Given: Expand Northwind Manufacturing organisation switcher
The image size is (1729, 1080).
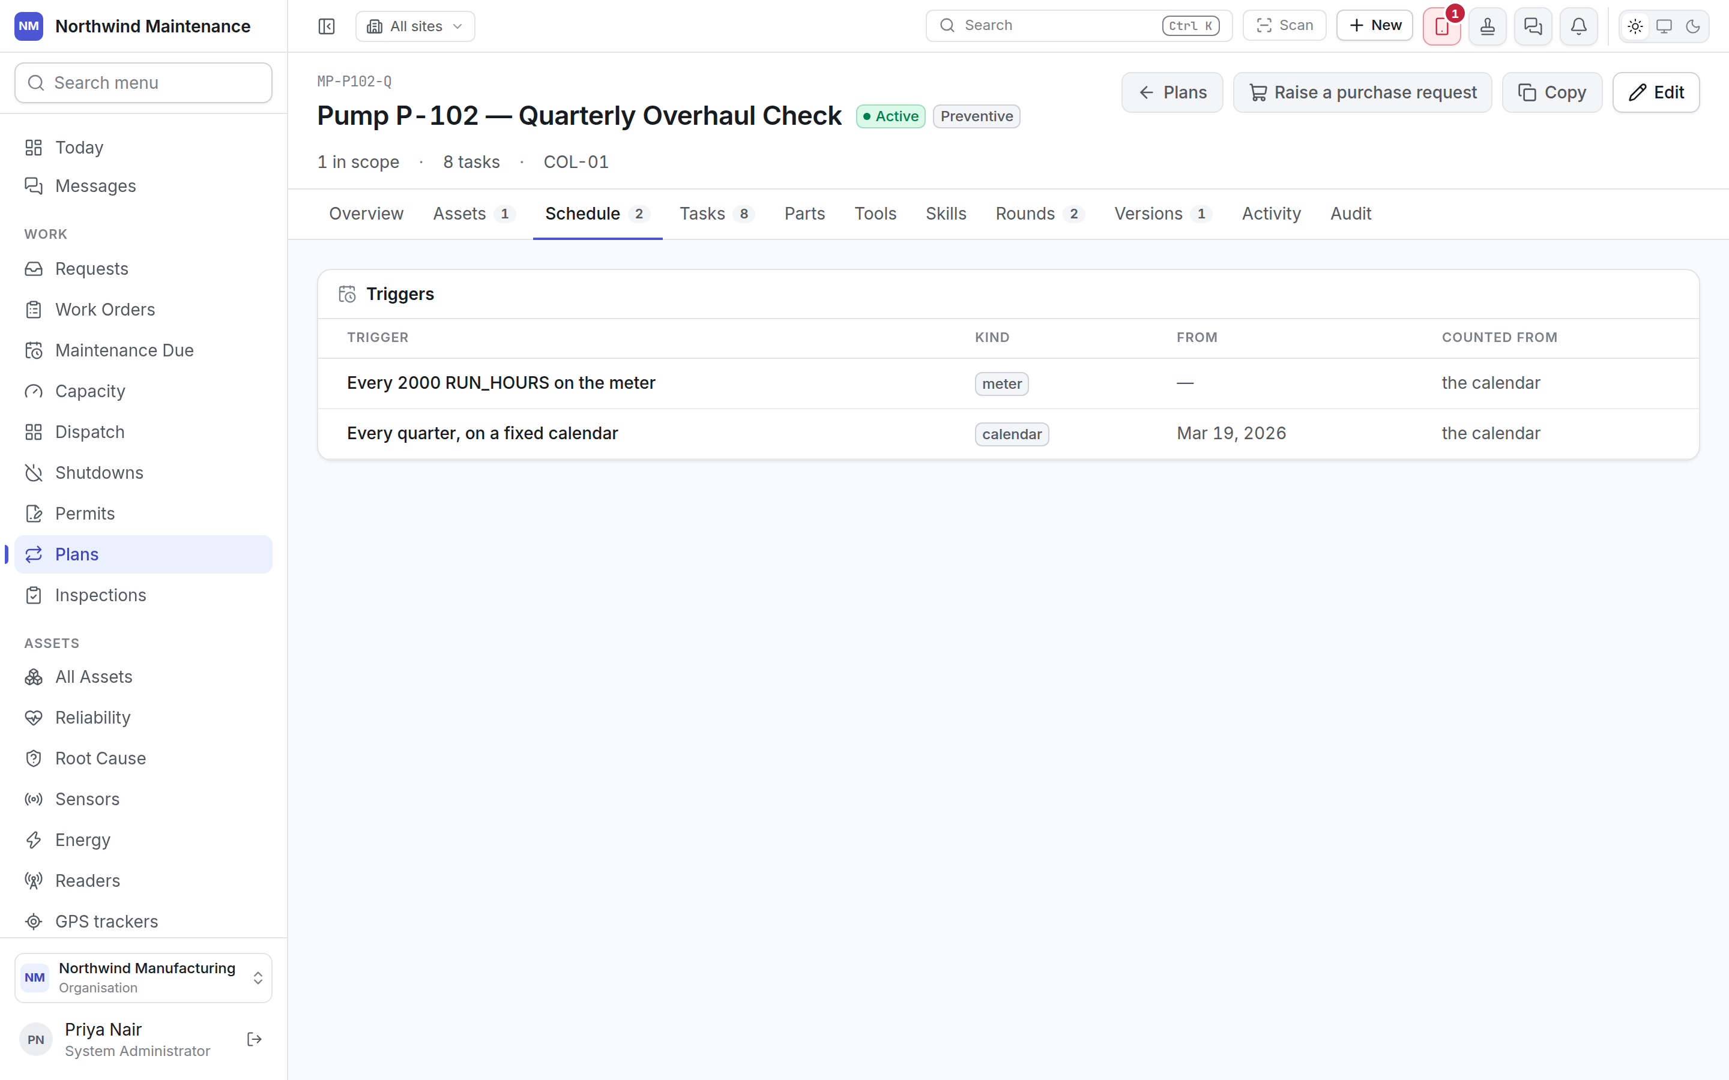Looking at the screenshot, I should (x=143, y=978).
